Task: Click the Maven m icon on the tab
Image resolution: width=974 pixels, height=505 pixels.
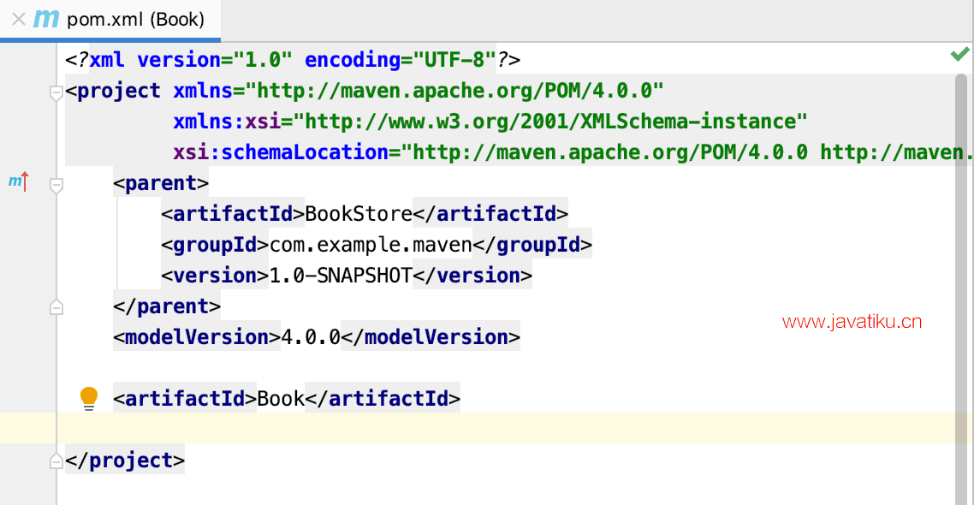Action: (x=45, y=19)
